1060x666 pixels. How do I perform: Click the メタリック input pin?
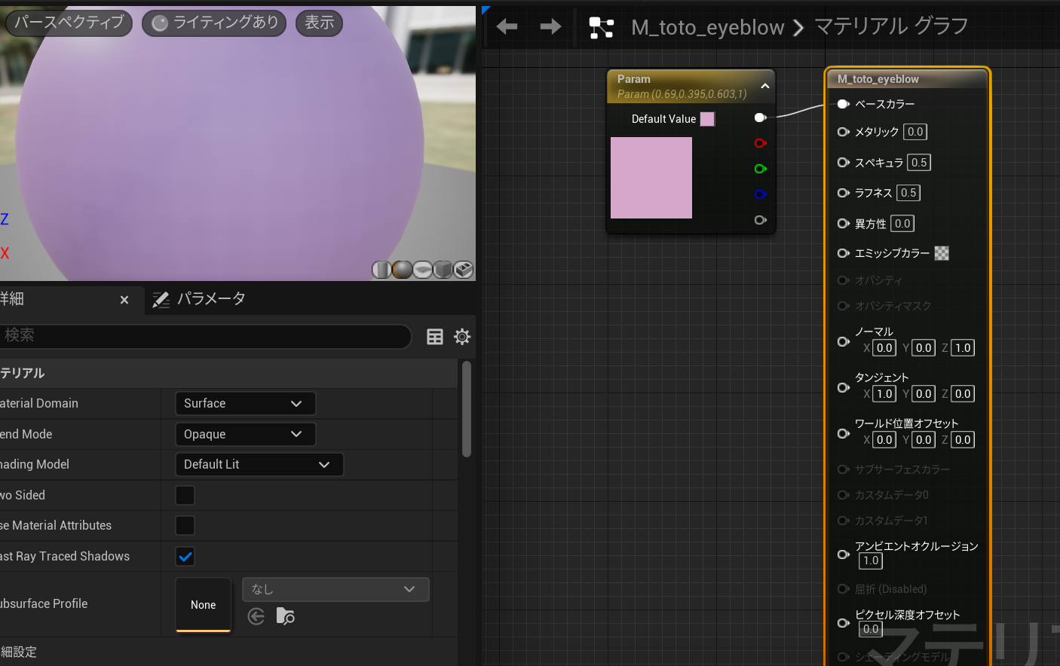click(844, 132)
